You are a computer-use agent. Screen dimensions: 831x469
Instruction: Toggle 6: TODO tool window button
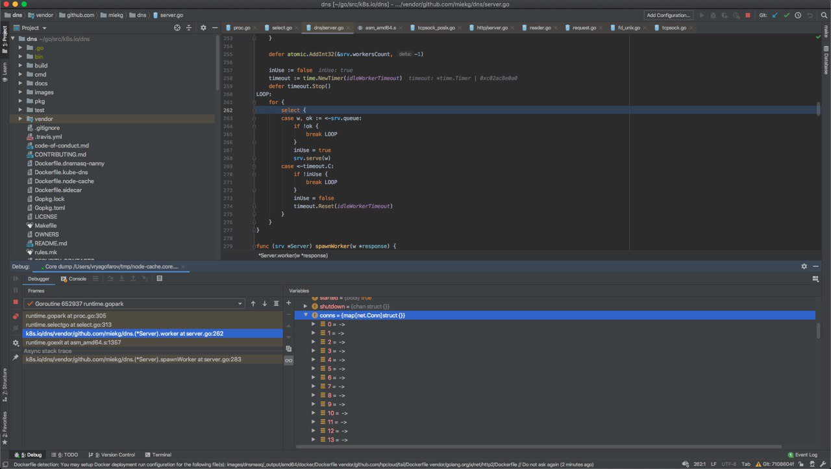coord(64,455)
